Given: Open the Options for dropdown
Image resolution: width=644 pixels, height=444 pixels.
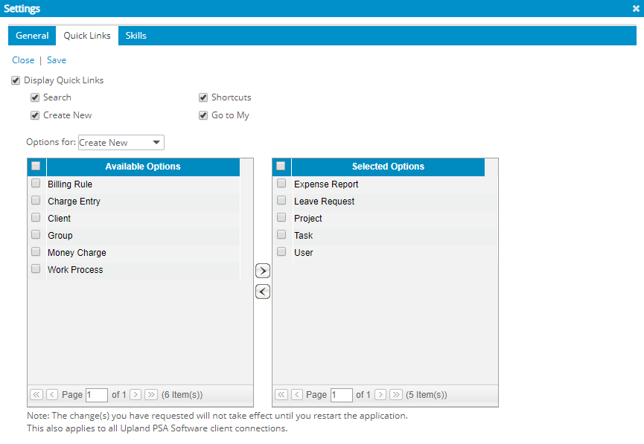Looking at the screenshot, I should tap(121, 143).
